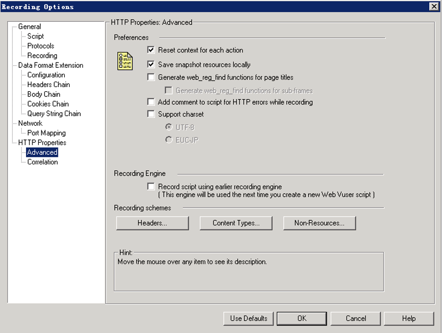
Task: Select Query String Chain tree item
Action: (54, 113)
